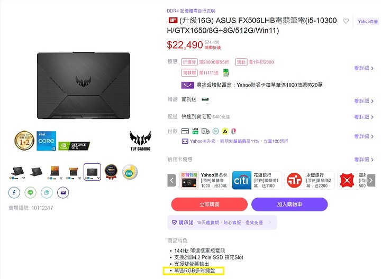Expand 贈品 details via 看詳細
381x279 pixels.
pos(364,101)
